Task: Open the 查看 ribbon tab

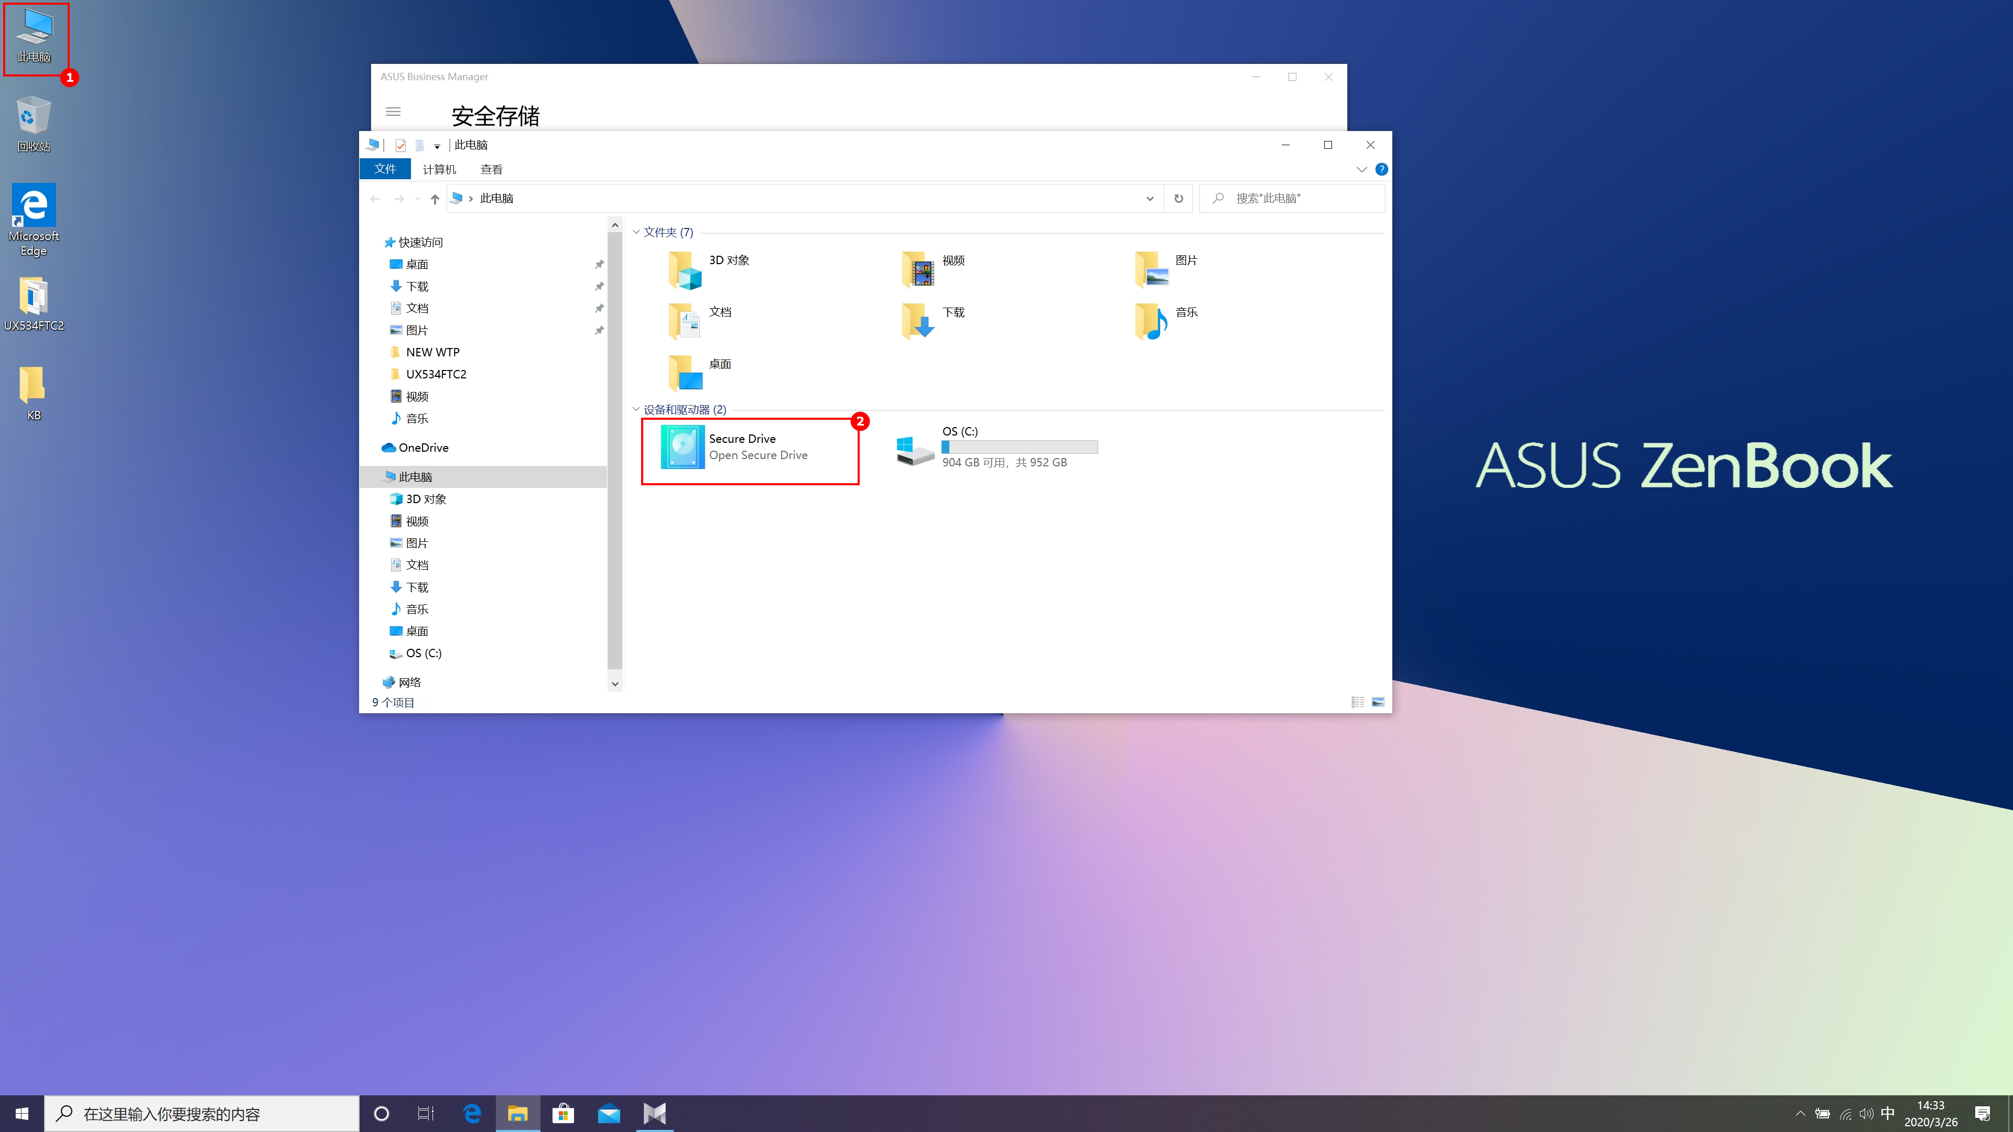Action: point(492,169)
